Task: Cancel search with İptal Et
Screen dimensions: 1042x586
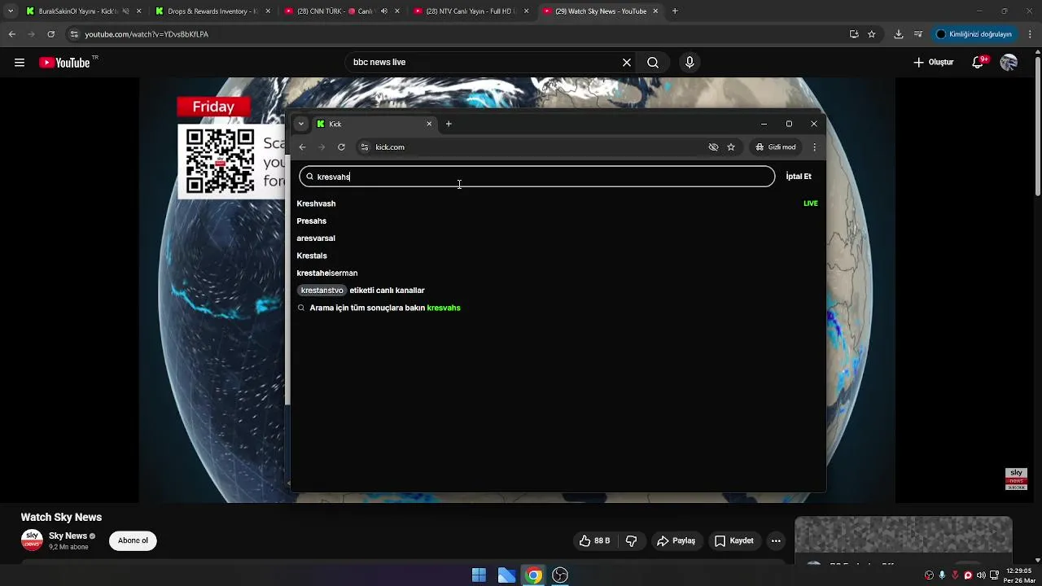Action: click(x=799, y=177)
